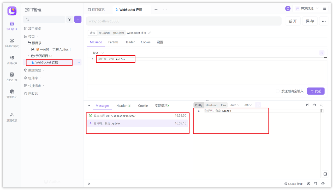This screenshot has height=190, width=334.
Task: Open Cookie 管理 at the bottom
Action: (293, 184)
